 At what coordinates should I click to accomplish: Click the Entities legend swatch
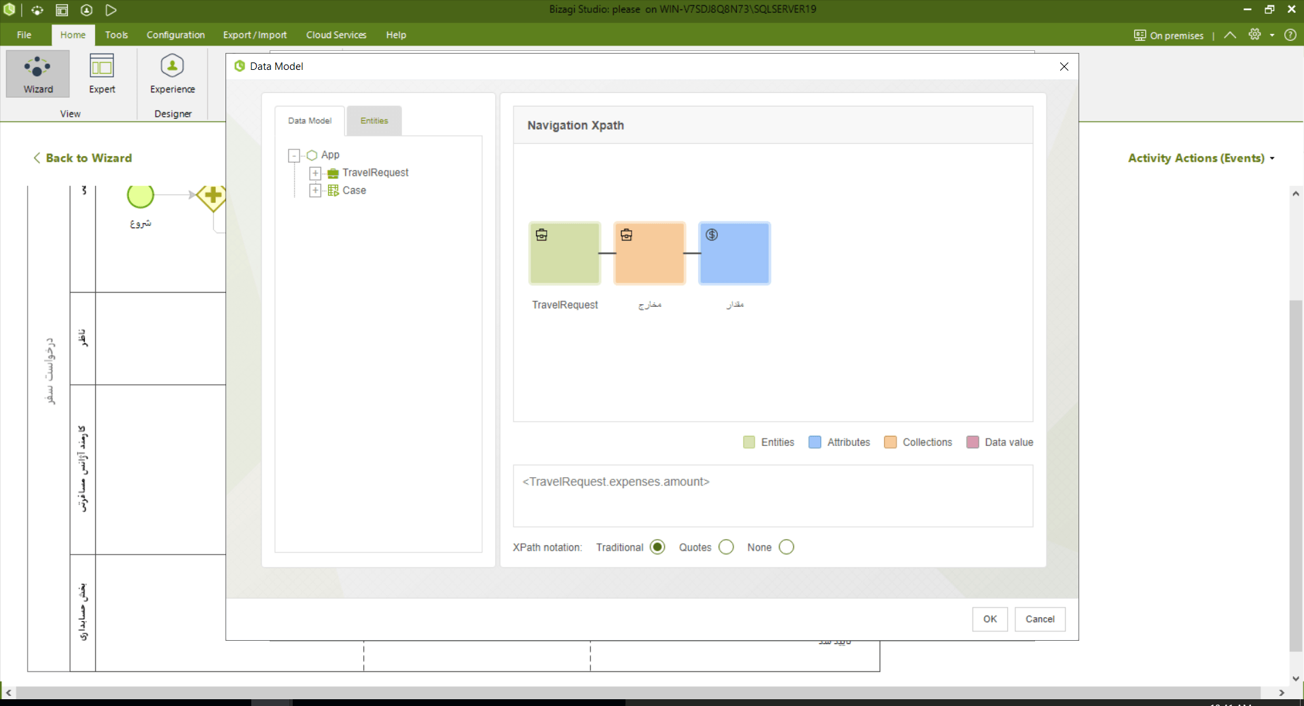(x=749, y=443)
